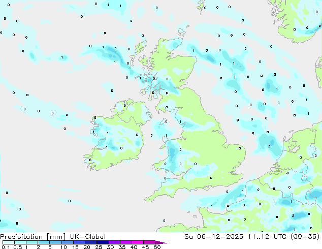Click the 'Precipitation [mm]' title text
322x249 pixels.
(x=33, y=237)
